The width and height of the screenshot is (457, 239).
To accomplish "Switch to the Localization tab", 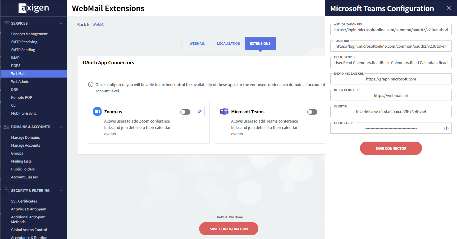I will coord(229,43).
